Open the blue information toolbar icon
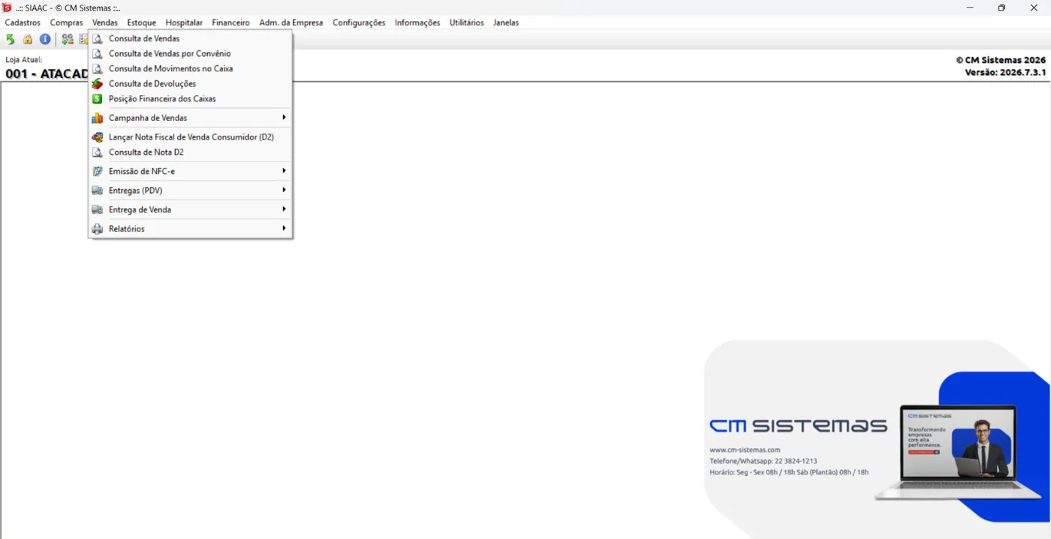This screenshot has height=539, width=1051. 45,39
